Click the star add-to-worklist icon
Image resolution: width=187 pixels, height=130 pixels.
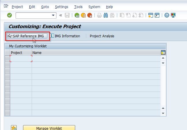(14, 128)
